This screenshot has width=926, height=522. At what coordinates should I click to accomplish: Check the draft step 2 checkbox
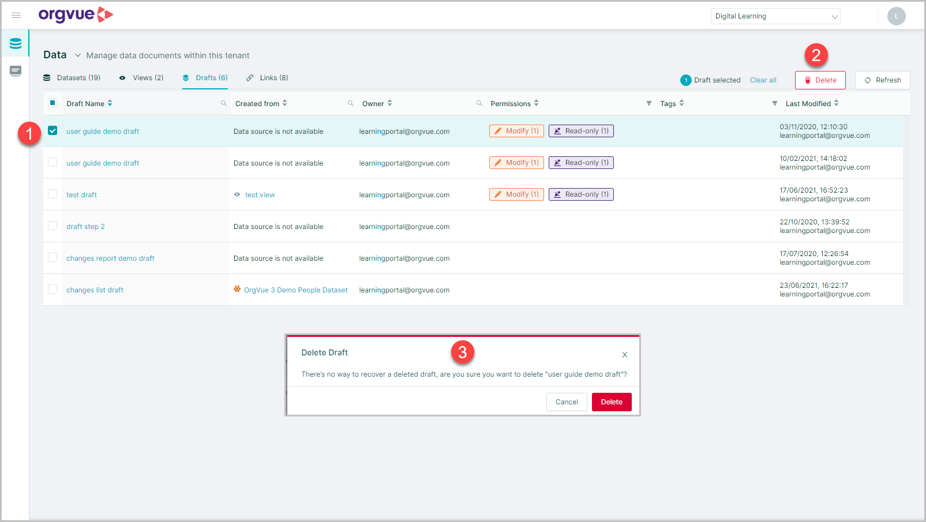(53, 226)
